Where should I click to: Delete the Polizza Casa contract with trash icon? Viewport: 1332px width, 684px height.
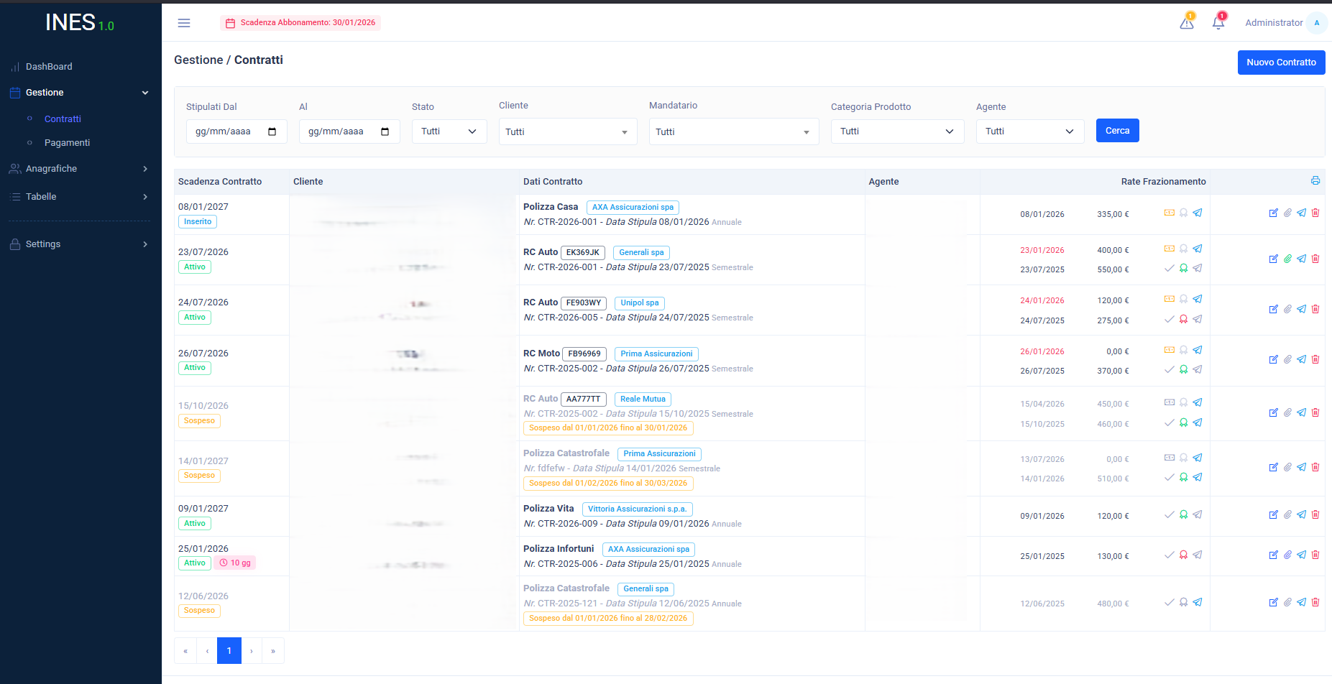1315,213
